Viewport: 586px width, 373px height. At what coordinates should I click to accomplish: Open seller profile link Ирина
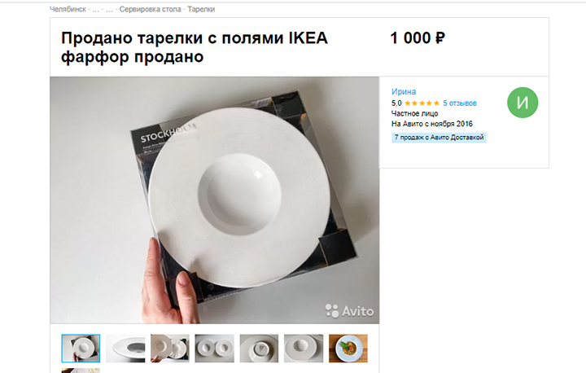404,92
